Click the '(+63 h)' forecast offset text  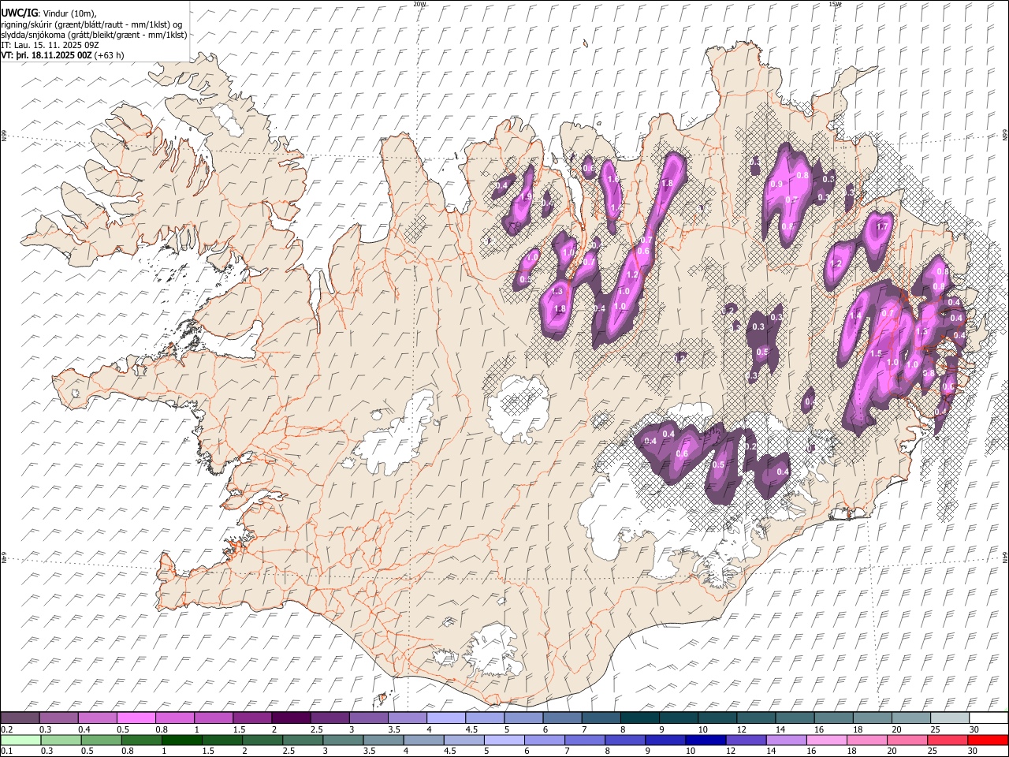(x=109, y=55)
